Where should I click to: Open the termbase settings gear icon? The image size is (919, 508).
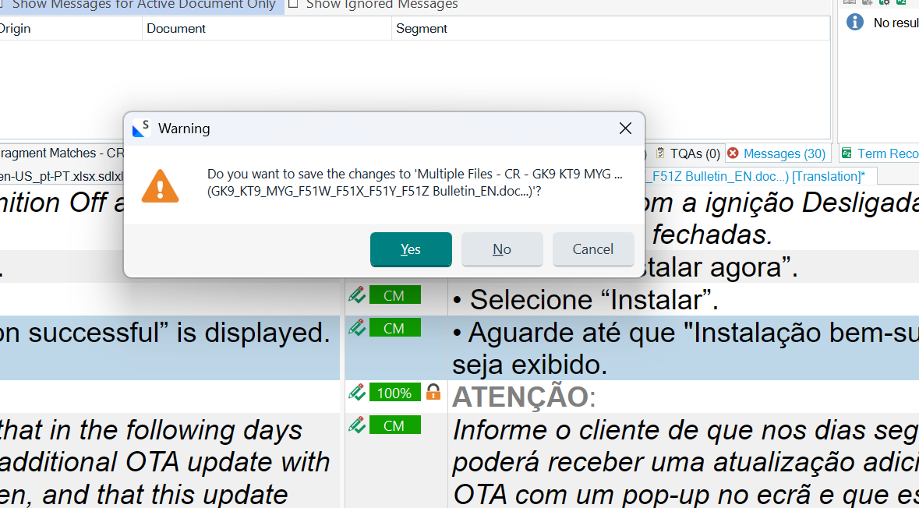coord(885,3)
